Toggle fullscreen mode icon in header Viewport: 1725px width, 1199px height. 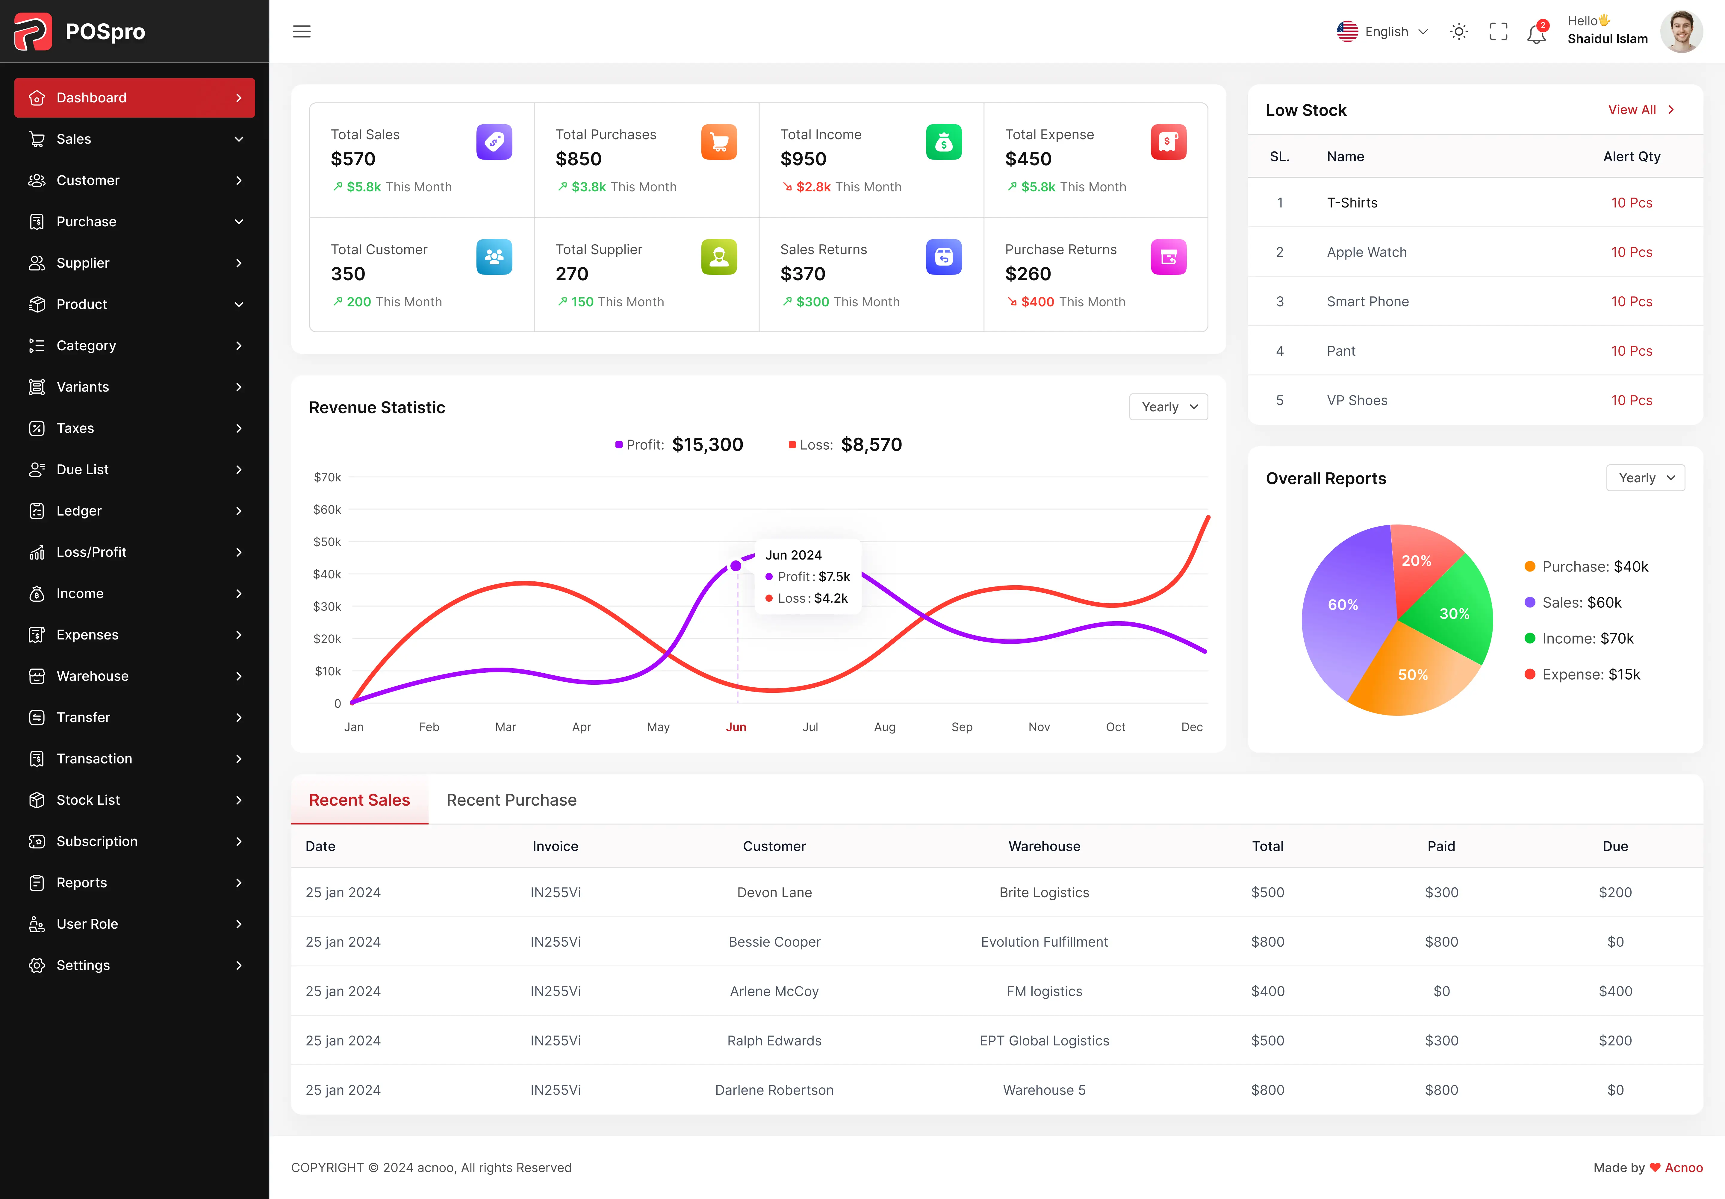point(1498,31)
